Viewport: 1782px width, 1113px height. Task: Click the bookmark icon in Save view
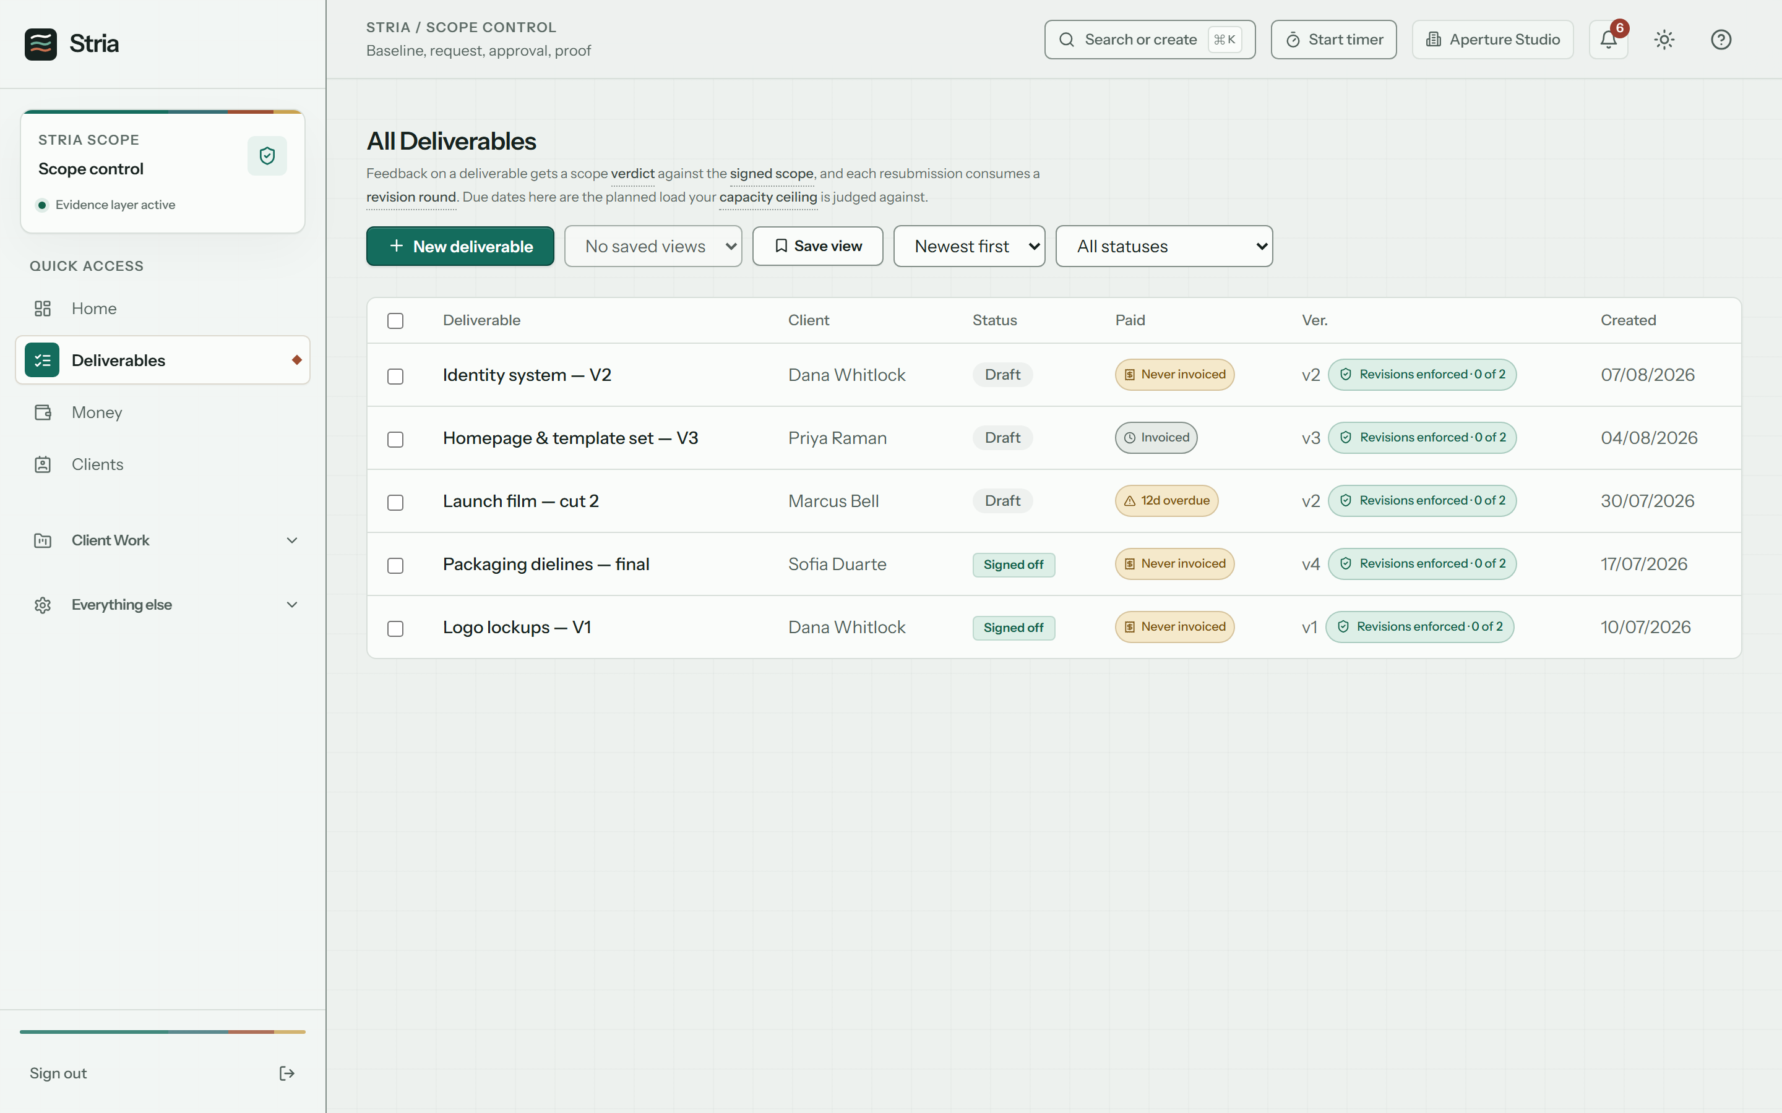coord(781,246)
